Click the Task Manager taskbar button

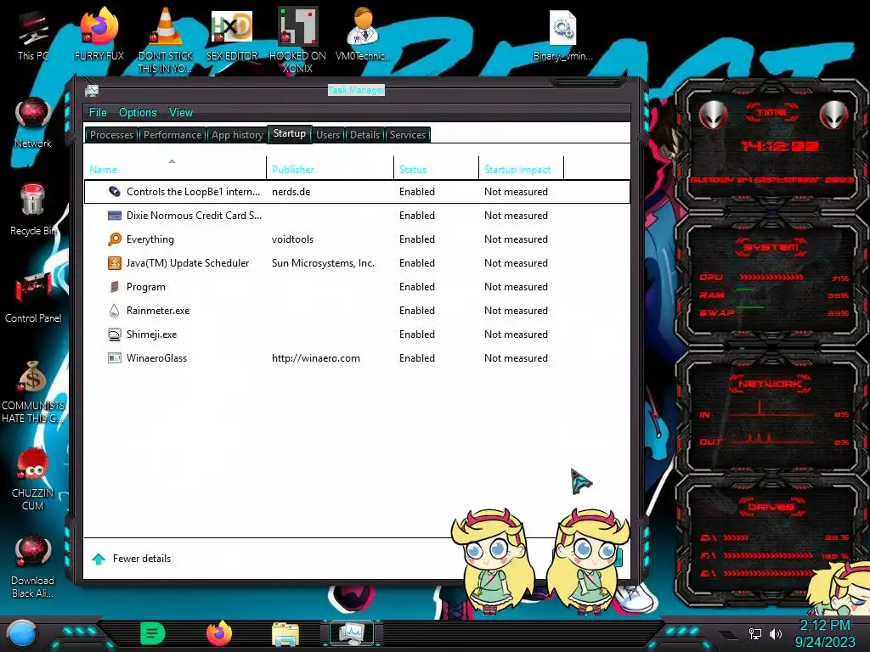353,633
